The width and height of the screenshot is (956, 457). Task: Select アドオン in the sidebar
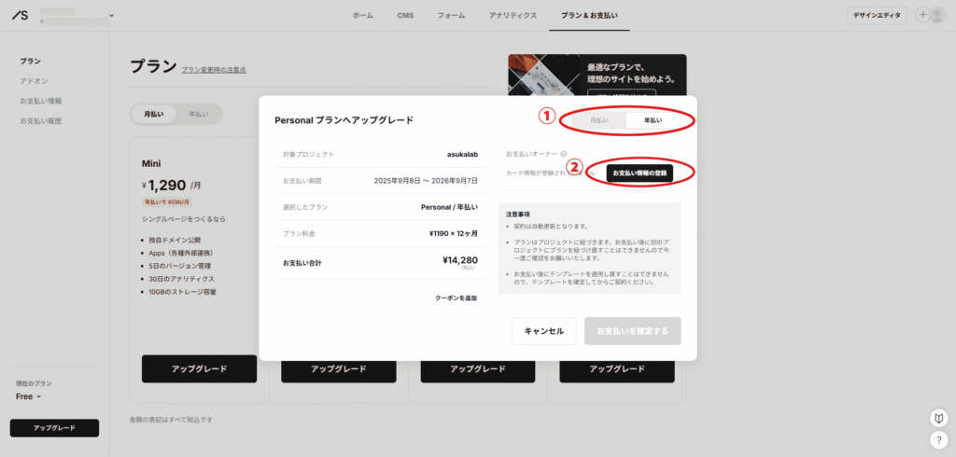(35, 81)
